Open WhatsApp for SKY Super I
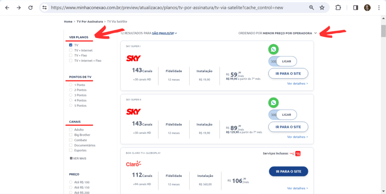Image resolution: width=386 pixels, height=194 pixels. (x=273, y=49)
